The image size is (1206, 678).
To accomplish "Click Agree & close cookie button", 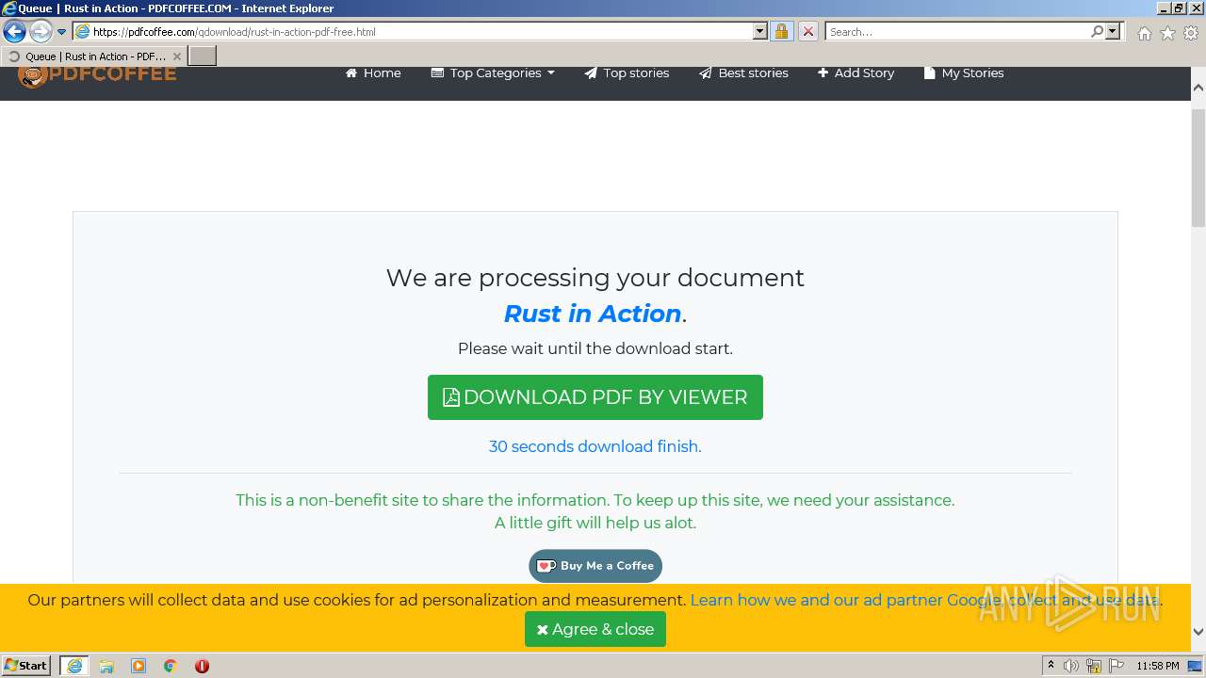I will [x=595, y=629].
